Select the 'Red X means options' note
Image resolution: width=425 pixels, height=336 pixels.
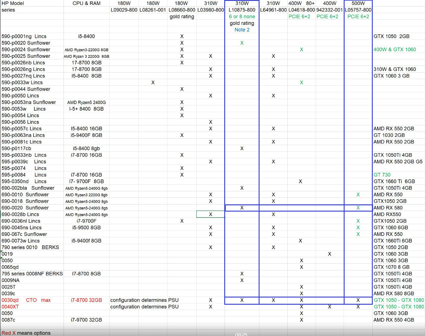[26, 333]
